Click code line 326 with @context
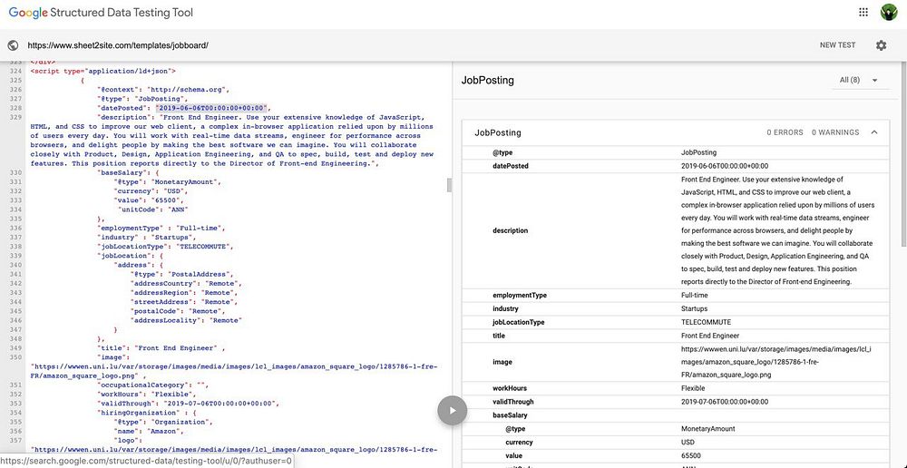Screen dimensions: 907x468 point(163,90)
